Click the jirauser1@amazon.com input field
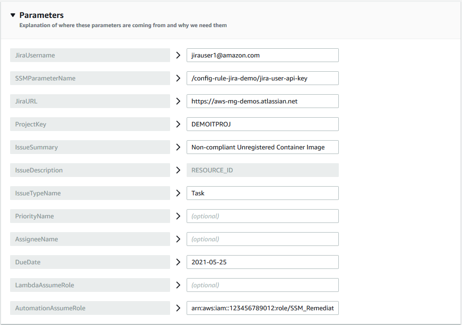The image size is (462, 325). [x=262, y=55]
